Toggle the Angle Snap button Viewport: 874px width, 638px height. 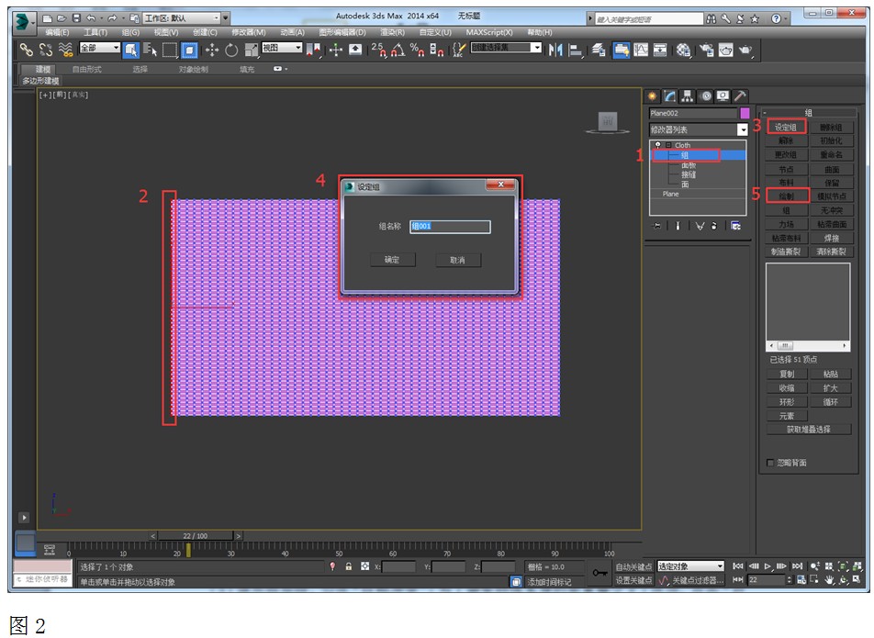[398, 50]
